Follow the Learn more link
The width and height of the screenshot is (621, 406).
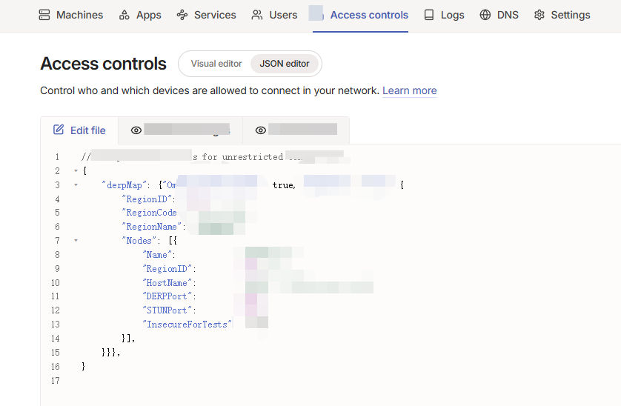coord(409,90)
